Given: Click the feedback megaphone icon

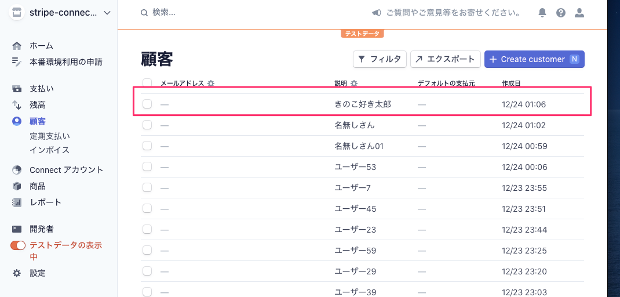Looking at the screenshot, I should pos(377,13).
